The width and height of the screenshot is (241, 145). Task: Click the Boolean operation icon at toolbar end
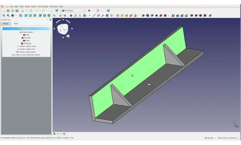[210, 15]
